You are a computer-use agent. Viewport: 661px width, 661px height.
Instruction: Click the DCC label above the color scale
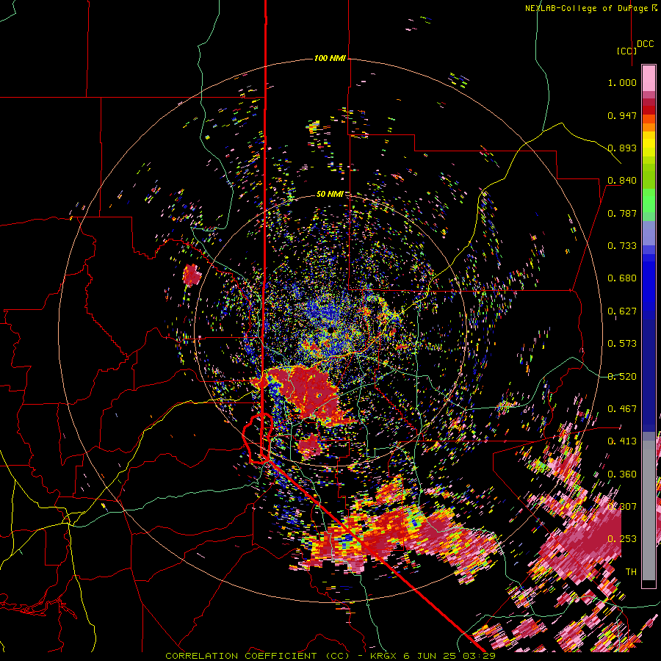click(x=645, y=44)
